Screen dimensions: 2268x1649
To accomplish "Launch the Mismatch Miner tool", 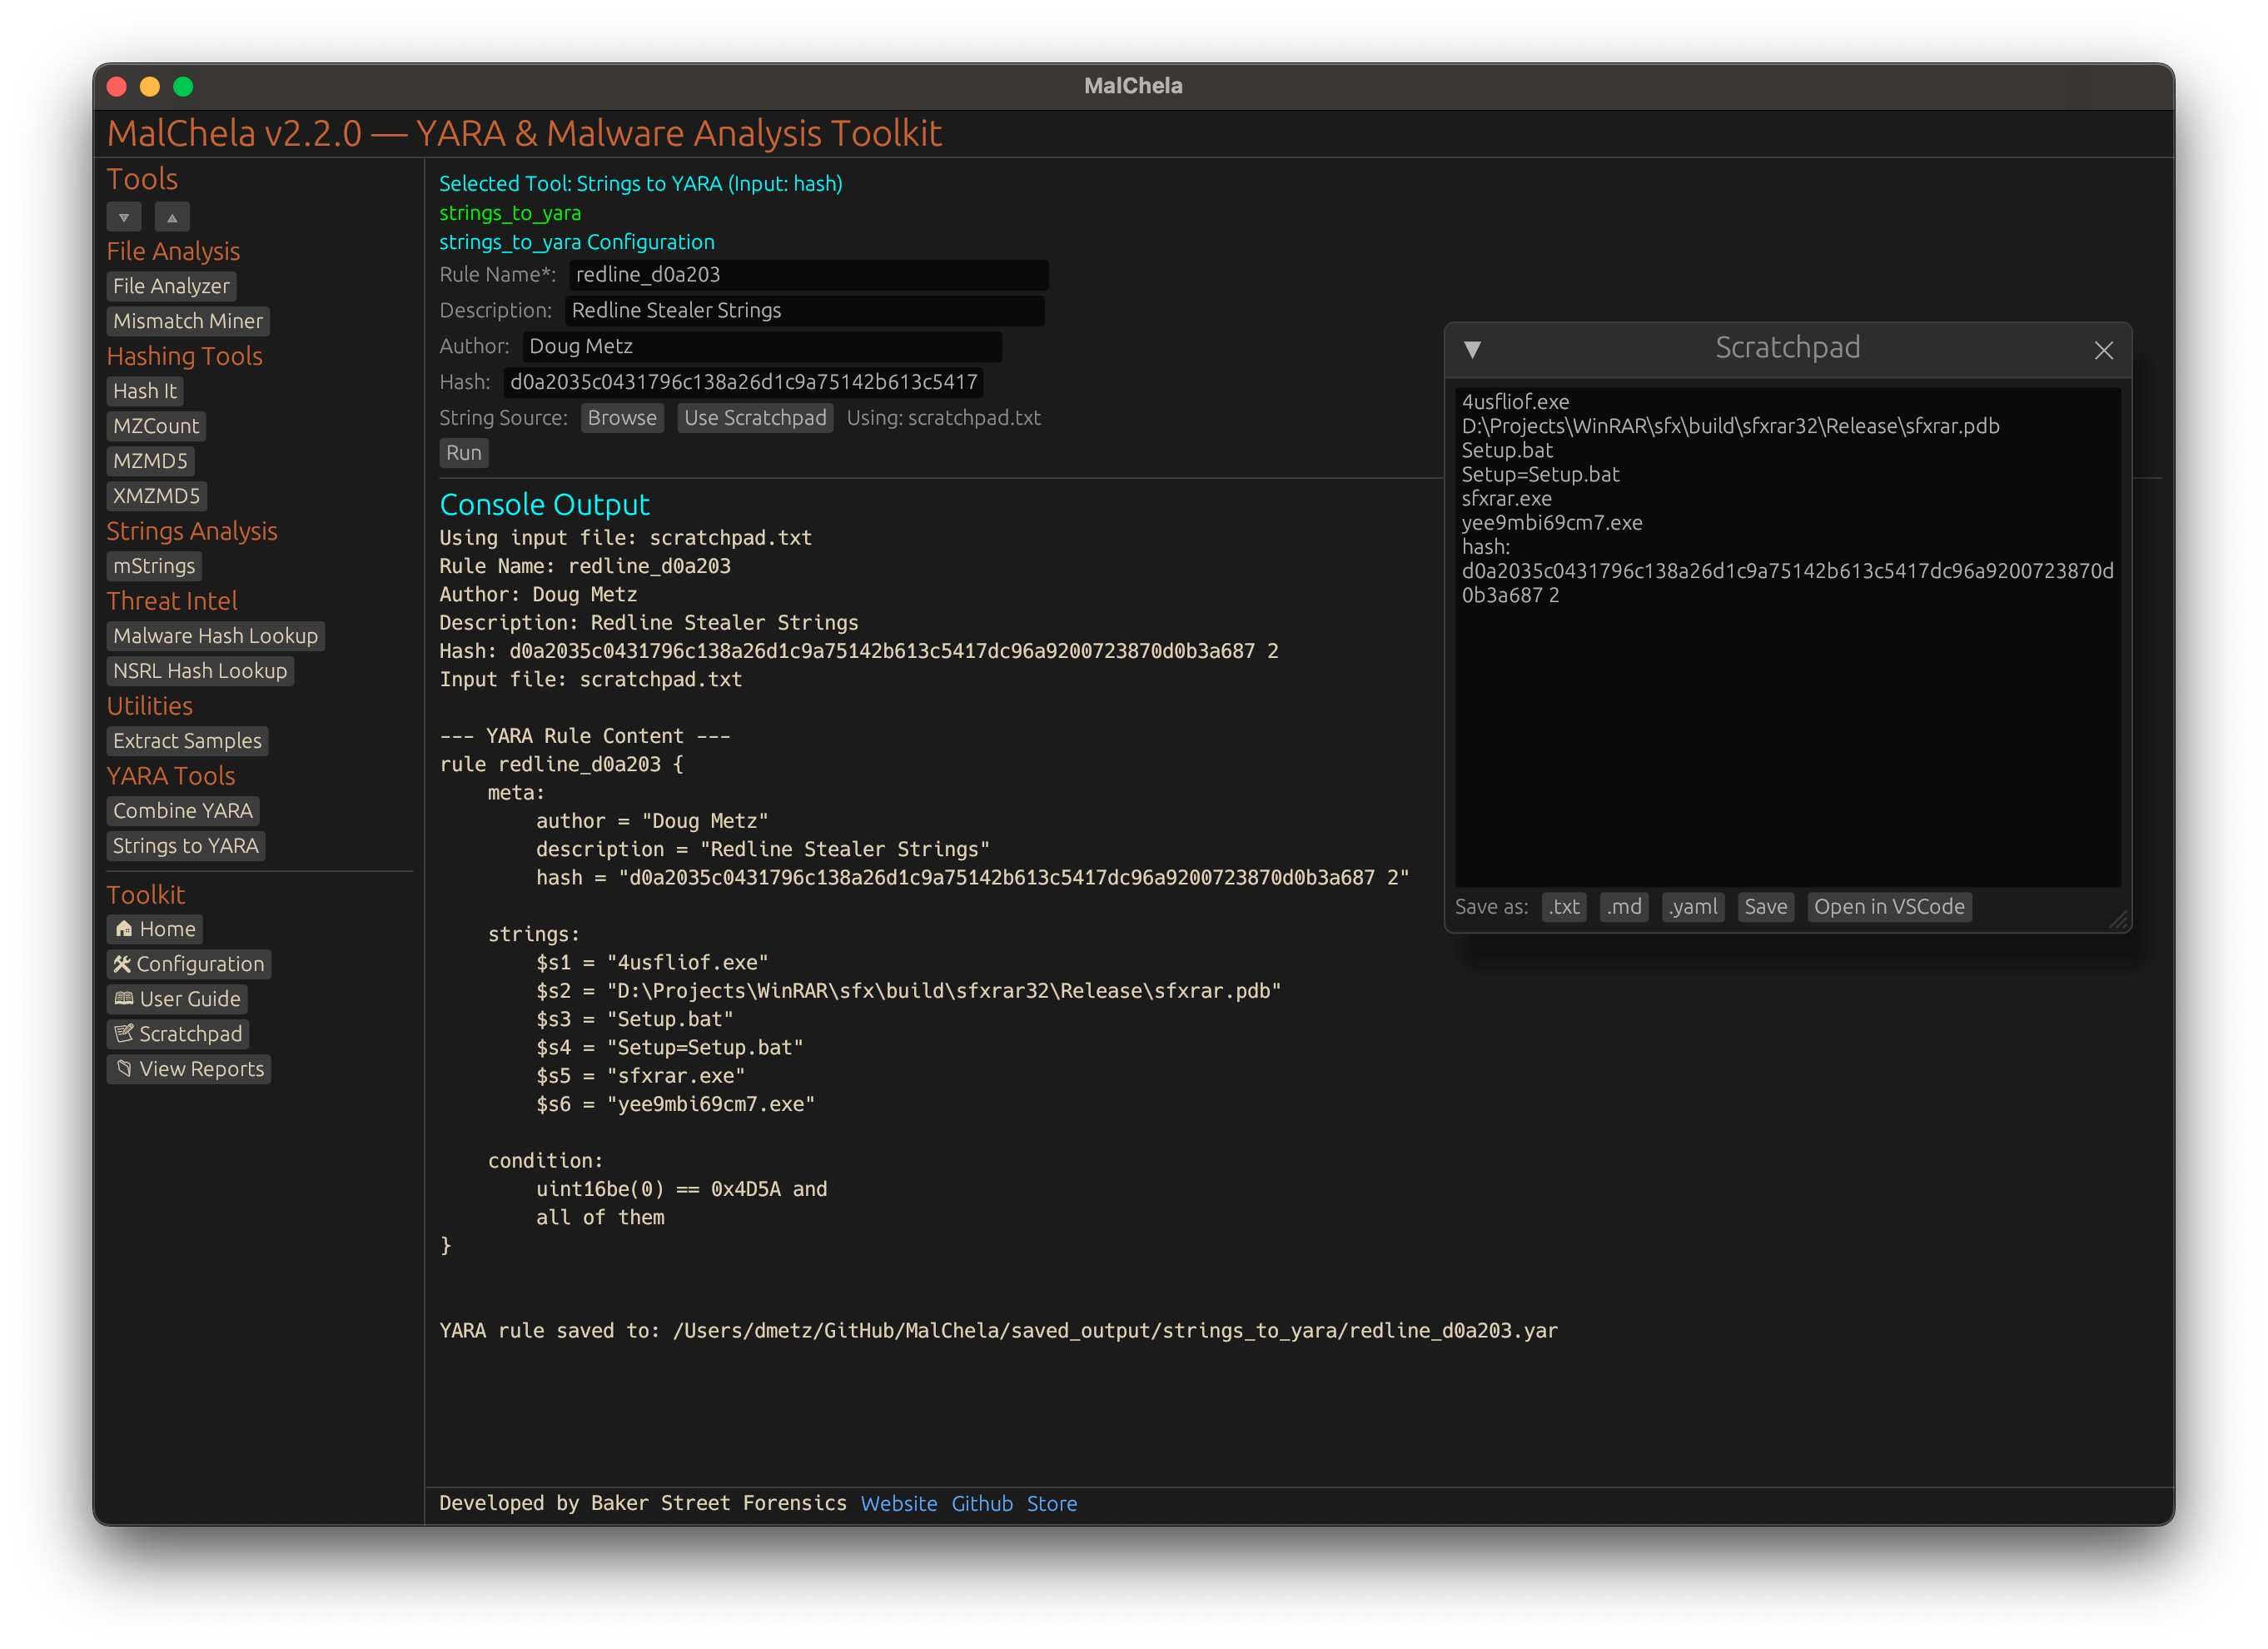I will [x=188, y=321].
